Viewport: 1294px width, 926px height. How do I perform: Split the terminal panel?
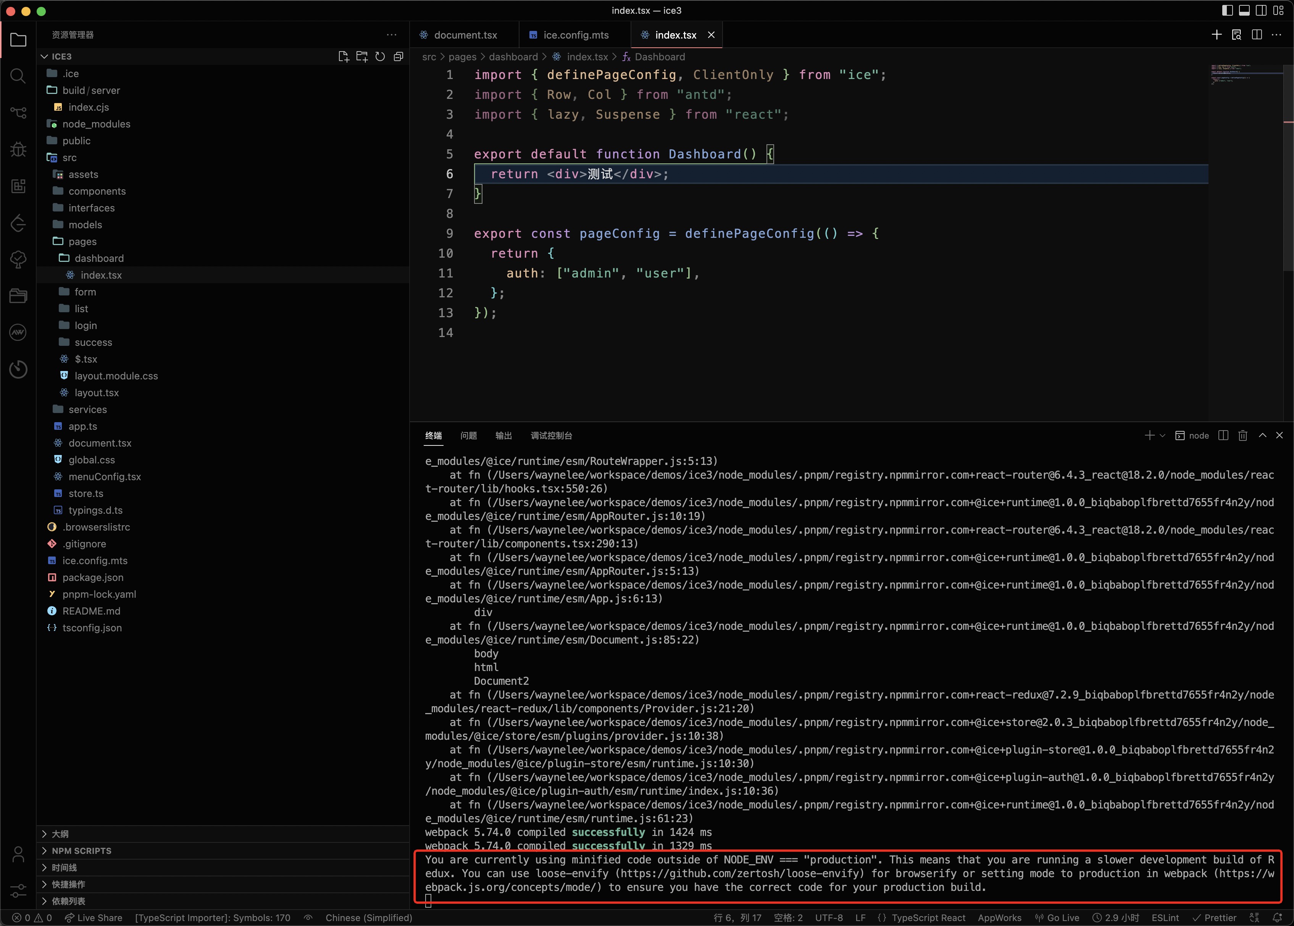(1223, 436)
